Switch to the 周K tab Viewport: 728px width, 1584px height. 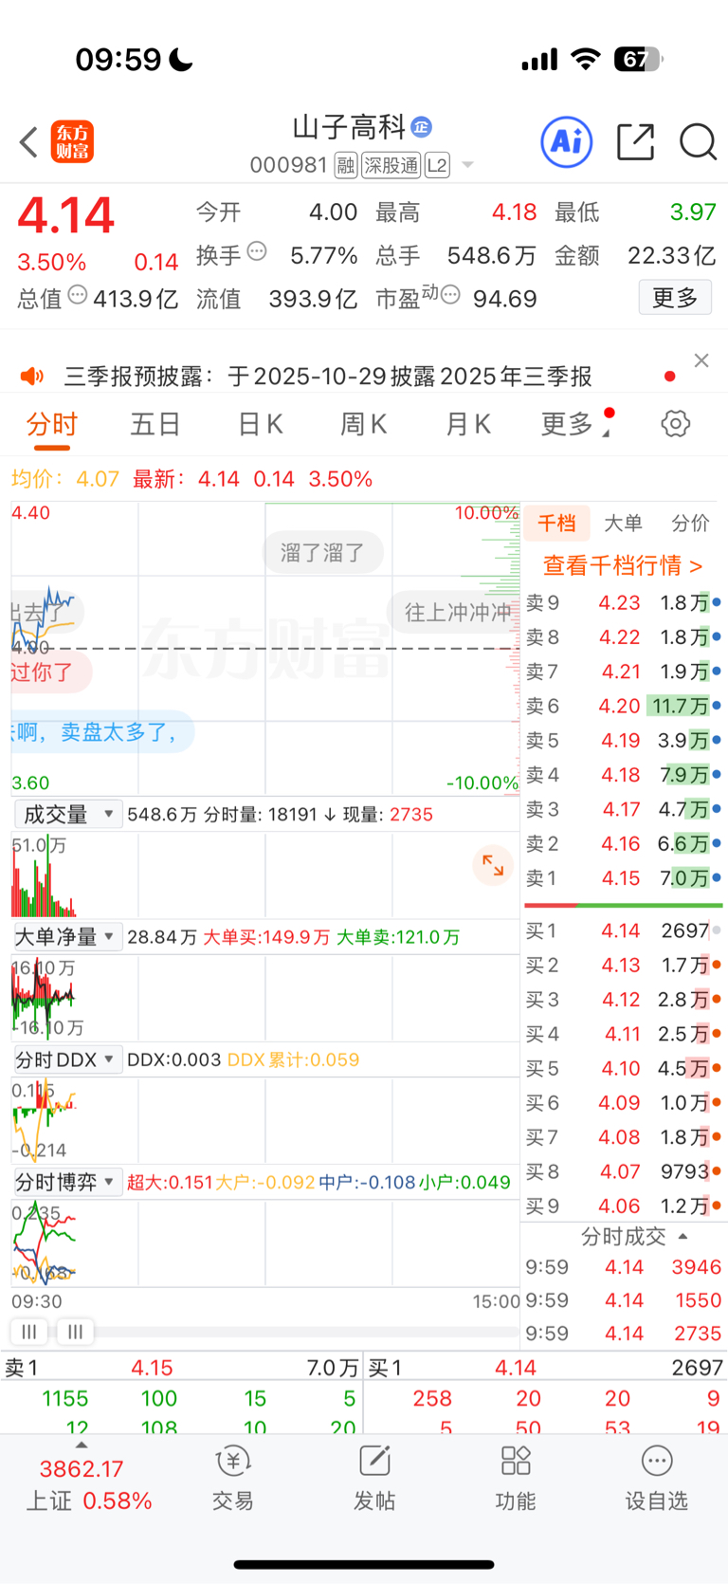point(364,424)
